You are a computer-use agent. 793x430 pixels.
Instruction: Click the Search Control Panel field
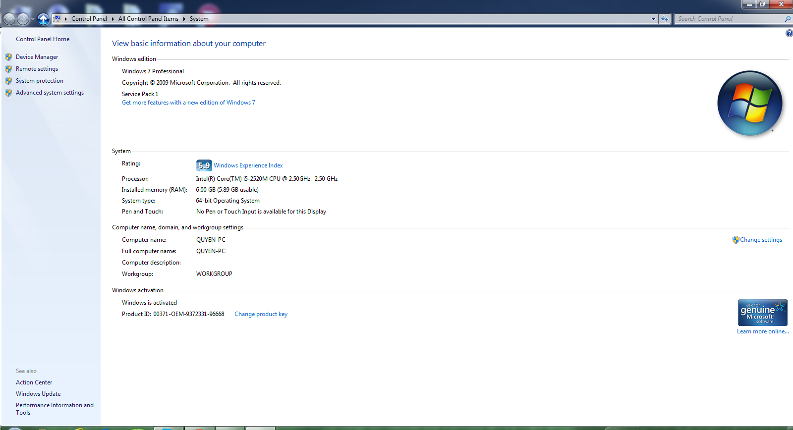(729, 19)
